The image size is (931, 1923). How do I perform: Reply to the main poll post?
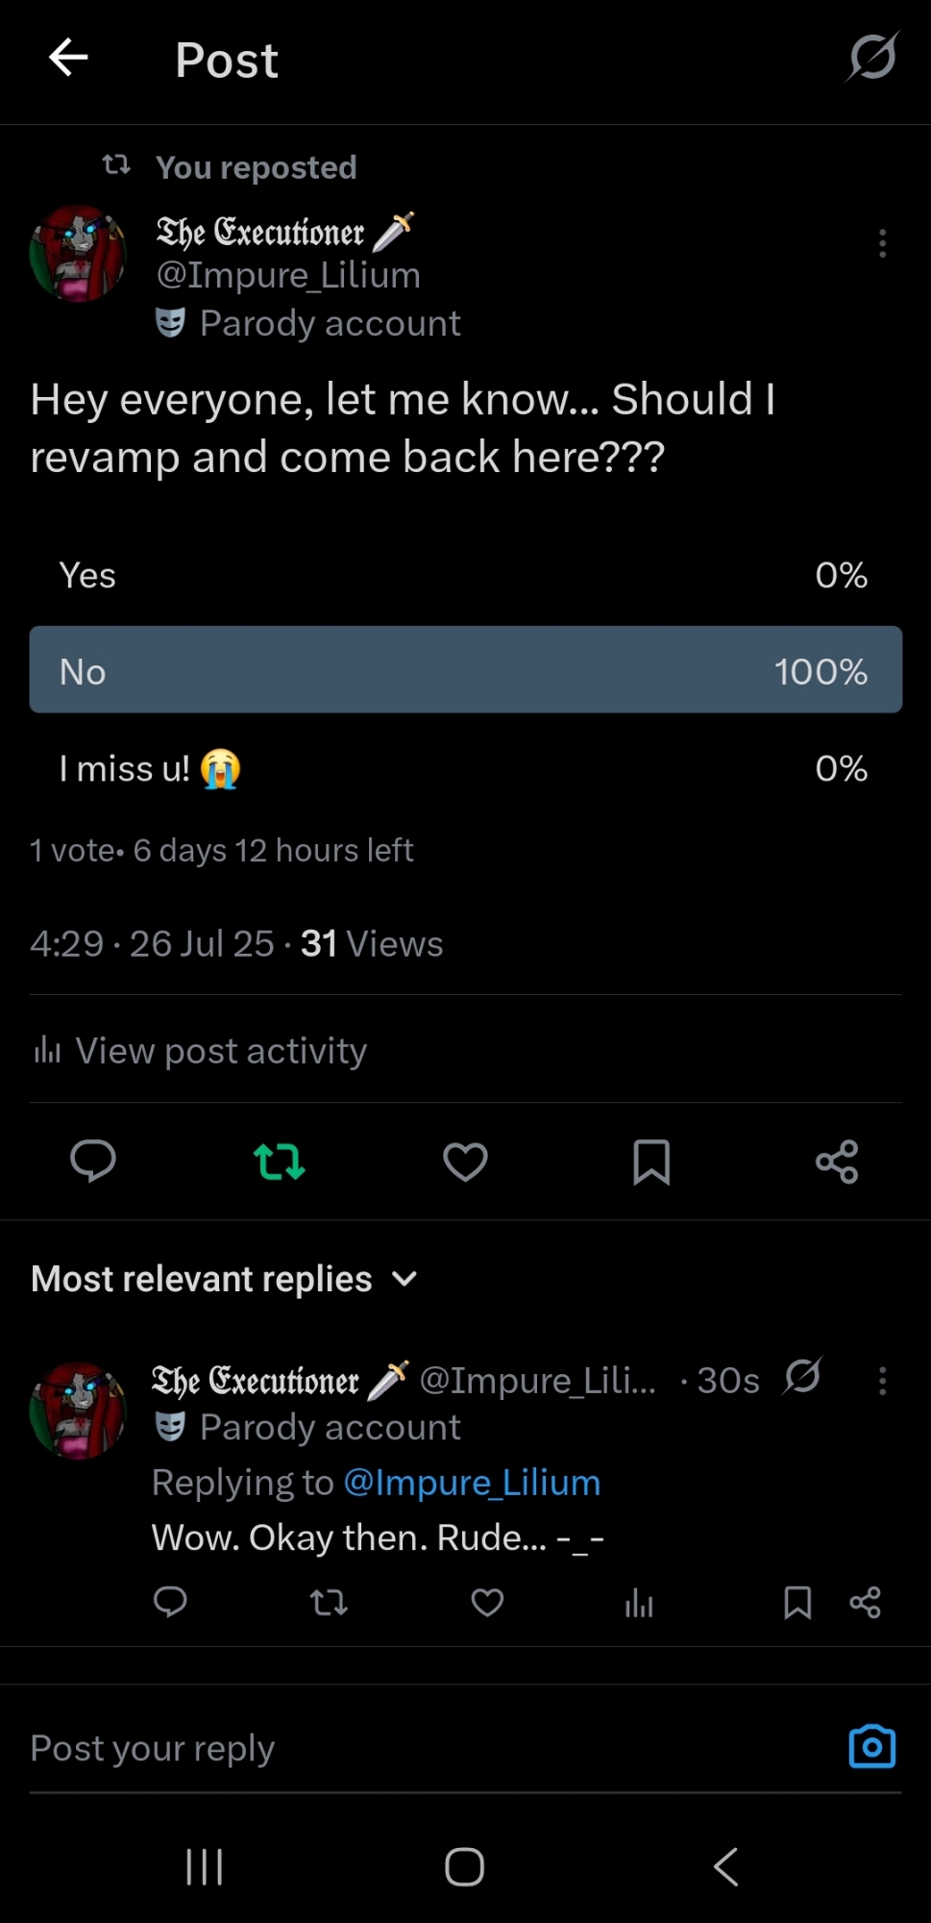tap(93, 1161)
